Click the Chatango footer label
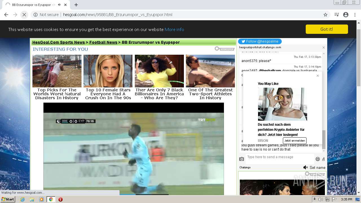This screenshot has width=361, height=203. tap(245, 167)
